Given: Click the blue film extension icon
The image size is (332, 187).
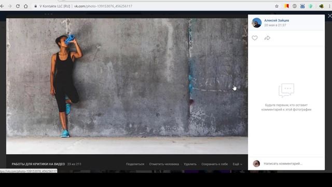Looking at the screenshot, I should pyautogui.click(x=302, y=6).
